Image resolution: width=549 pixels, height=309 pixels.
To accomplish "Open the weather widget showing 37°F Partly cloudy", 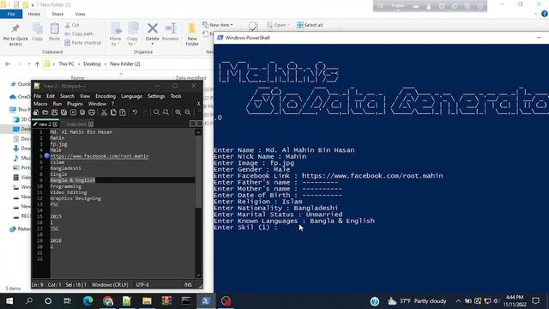I will point(417,301).
